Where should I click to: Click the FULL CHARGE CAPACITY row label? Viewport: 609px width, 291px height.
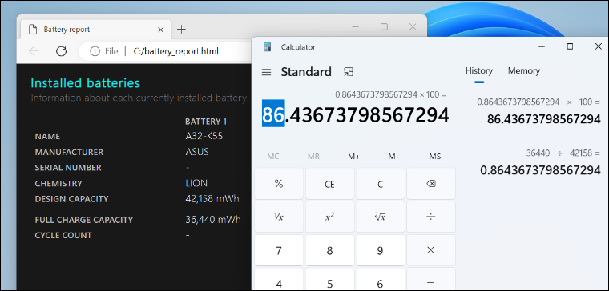tap(84, 220)
